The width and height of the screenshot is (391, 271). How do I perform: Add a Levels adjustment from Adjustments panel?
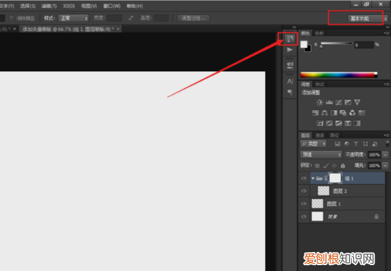[x=329, y=103]
